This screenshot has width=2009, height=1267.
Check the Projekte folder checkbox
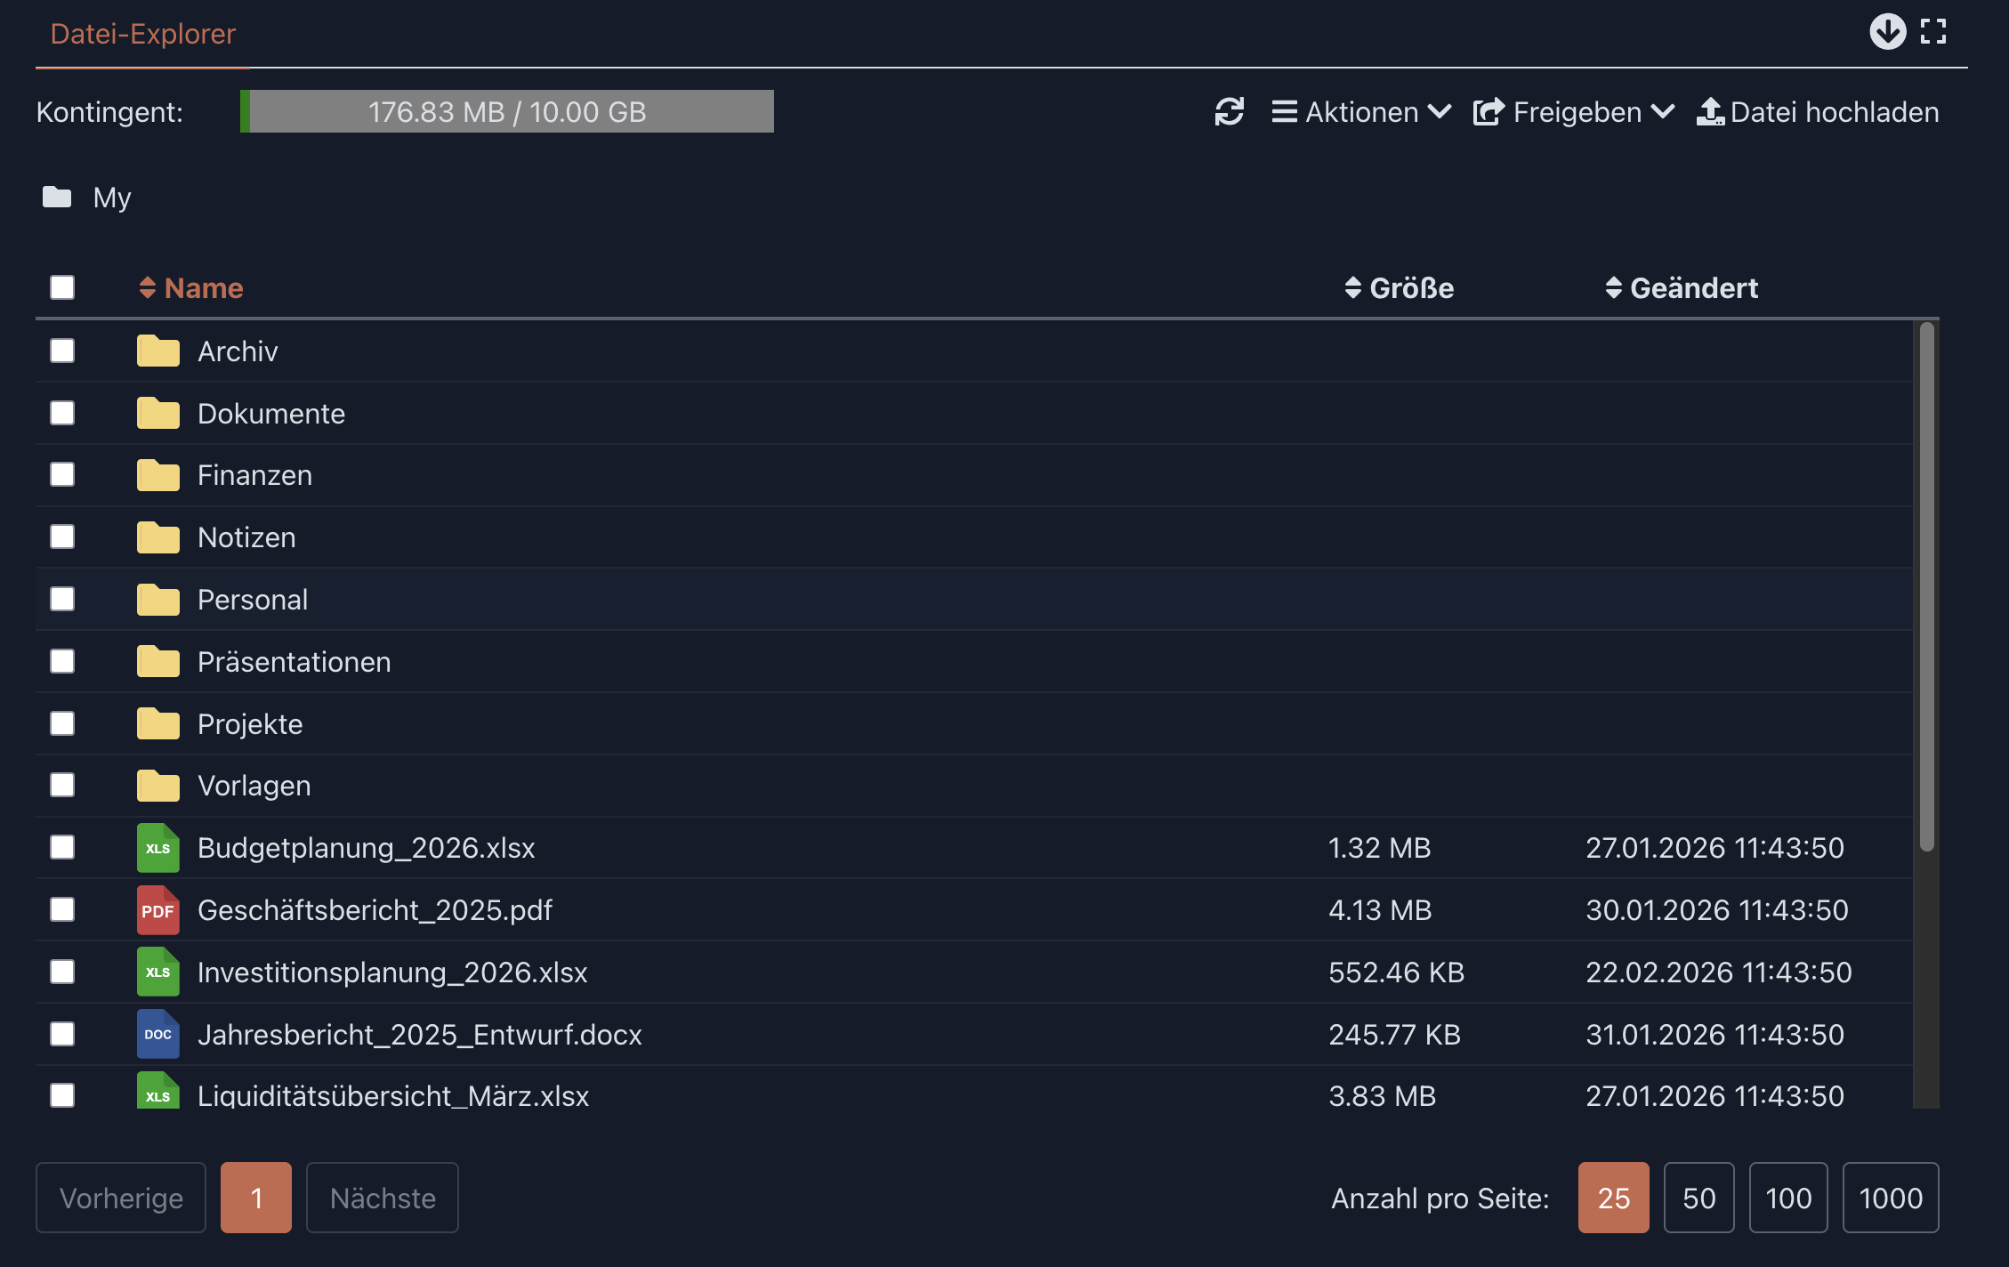coord(62,723)
